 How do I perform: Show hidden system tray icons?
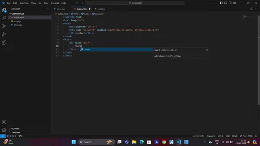[x=205, y=142]
